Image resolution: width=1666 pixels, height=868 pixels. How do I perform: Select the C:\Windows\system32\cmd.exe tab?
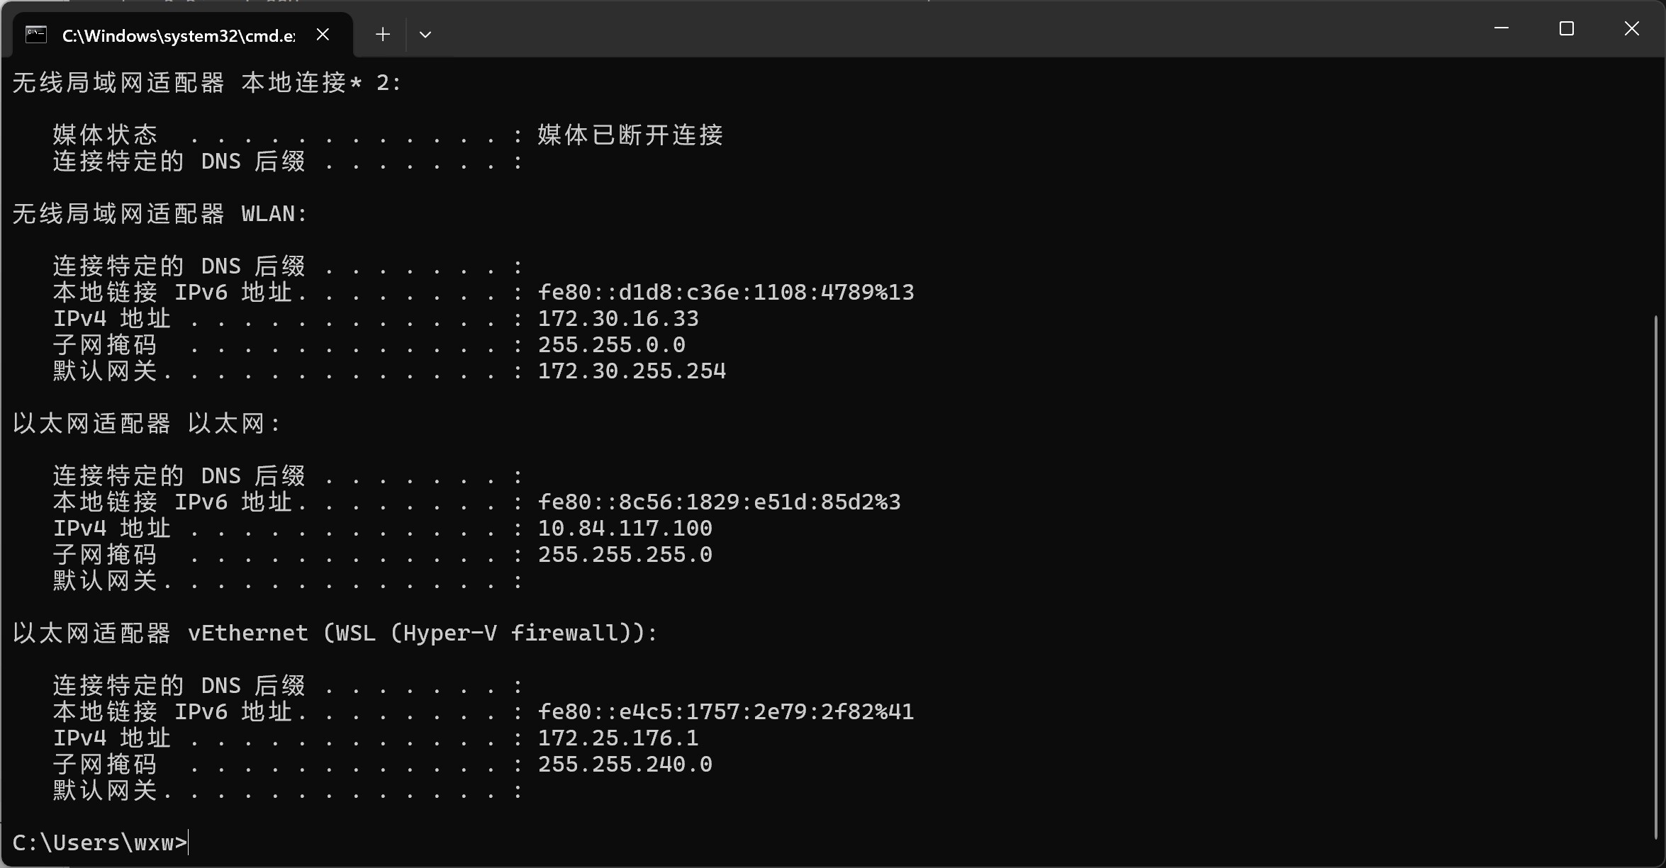[x=178, y=35]
